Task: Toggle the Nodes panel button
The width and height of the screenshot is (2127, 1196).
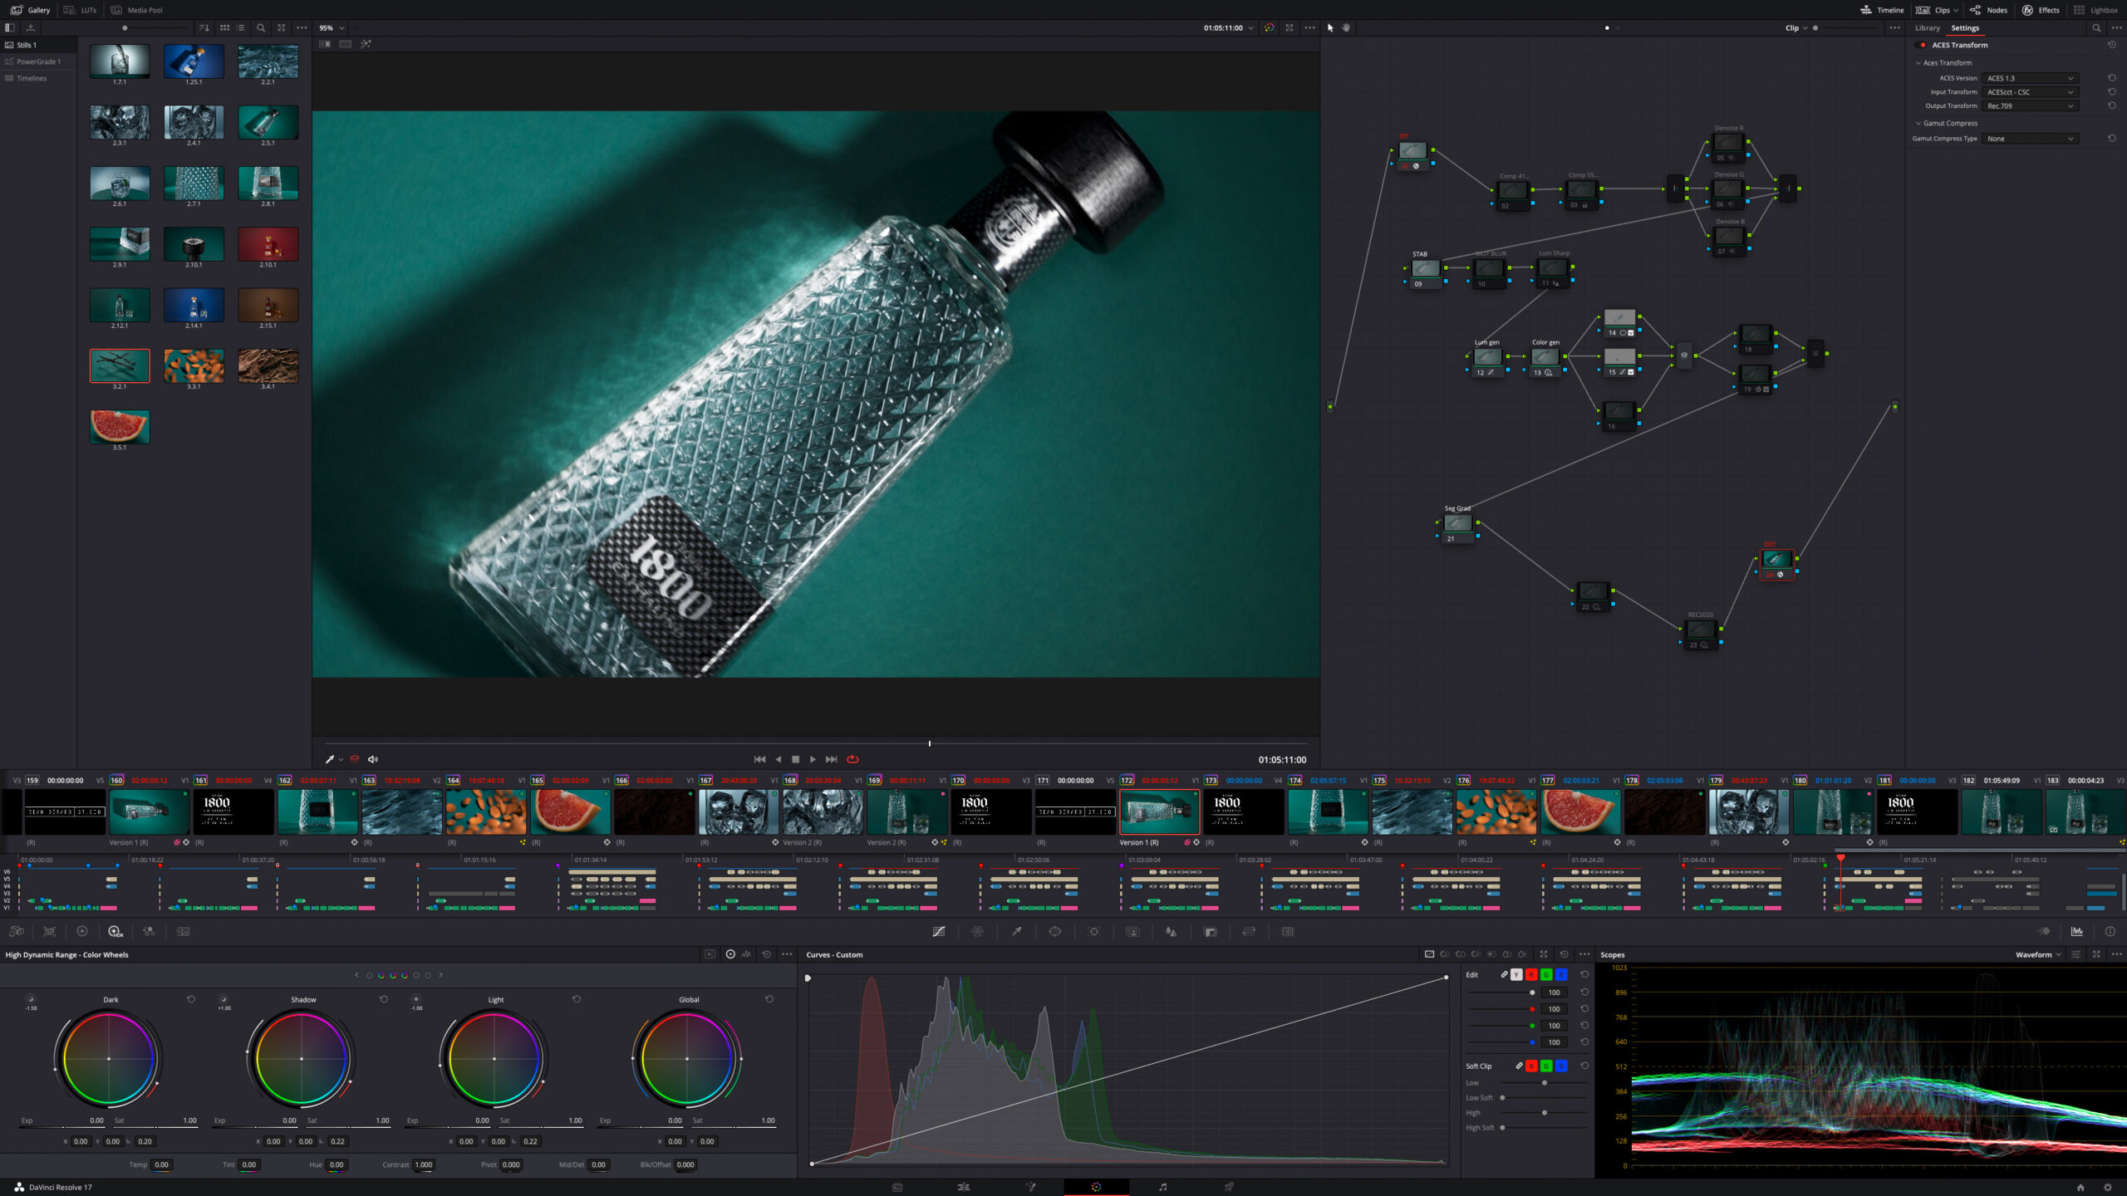Action: [1989, 10]
